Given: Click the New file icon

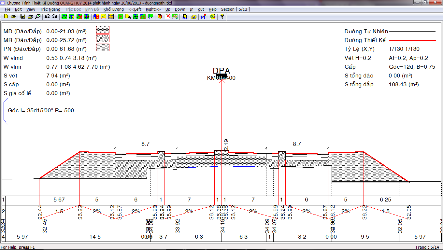Looking at the screenshot, I should pos(6,16).
